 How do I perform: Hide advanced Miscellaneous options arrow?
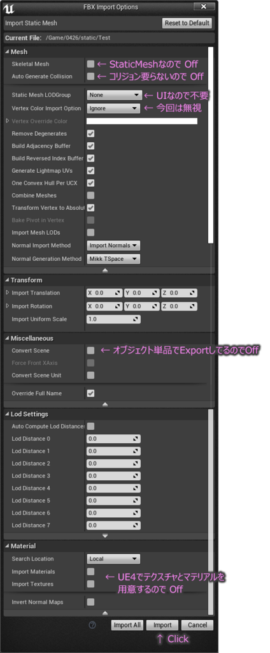tap(105, 404)
